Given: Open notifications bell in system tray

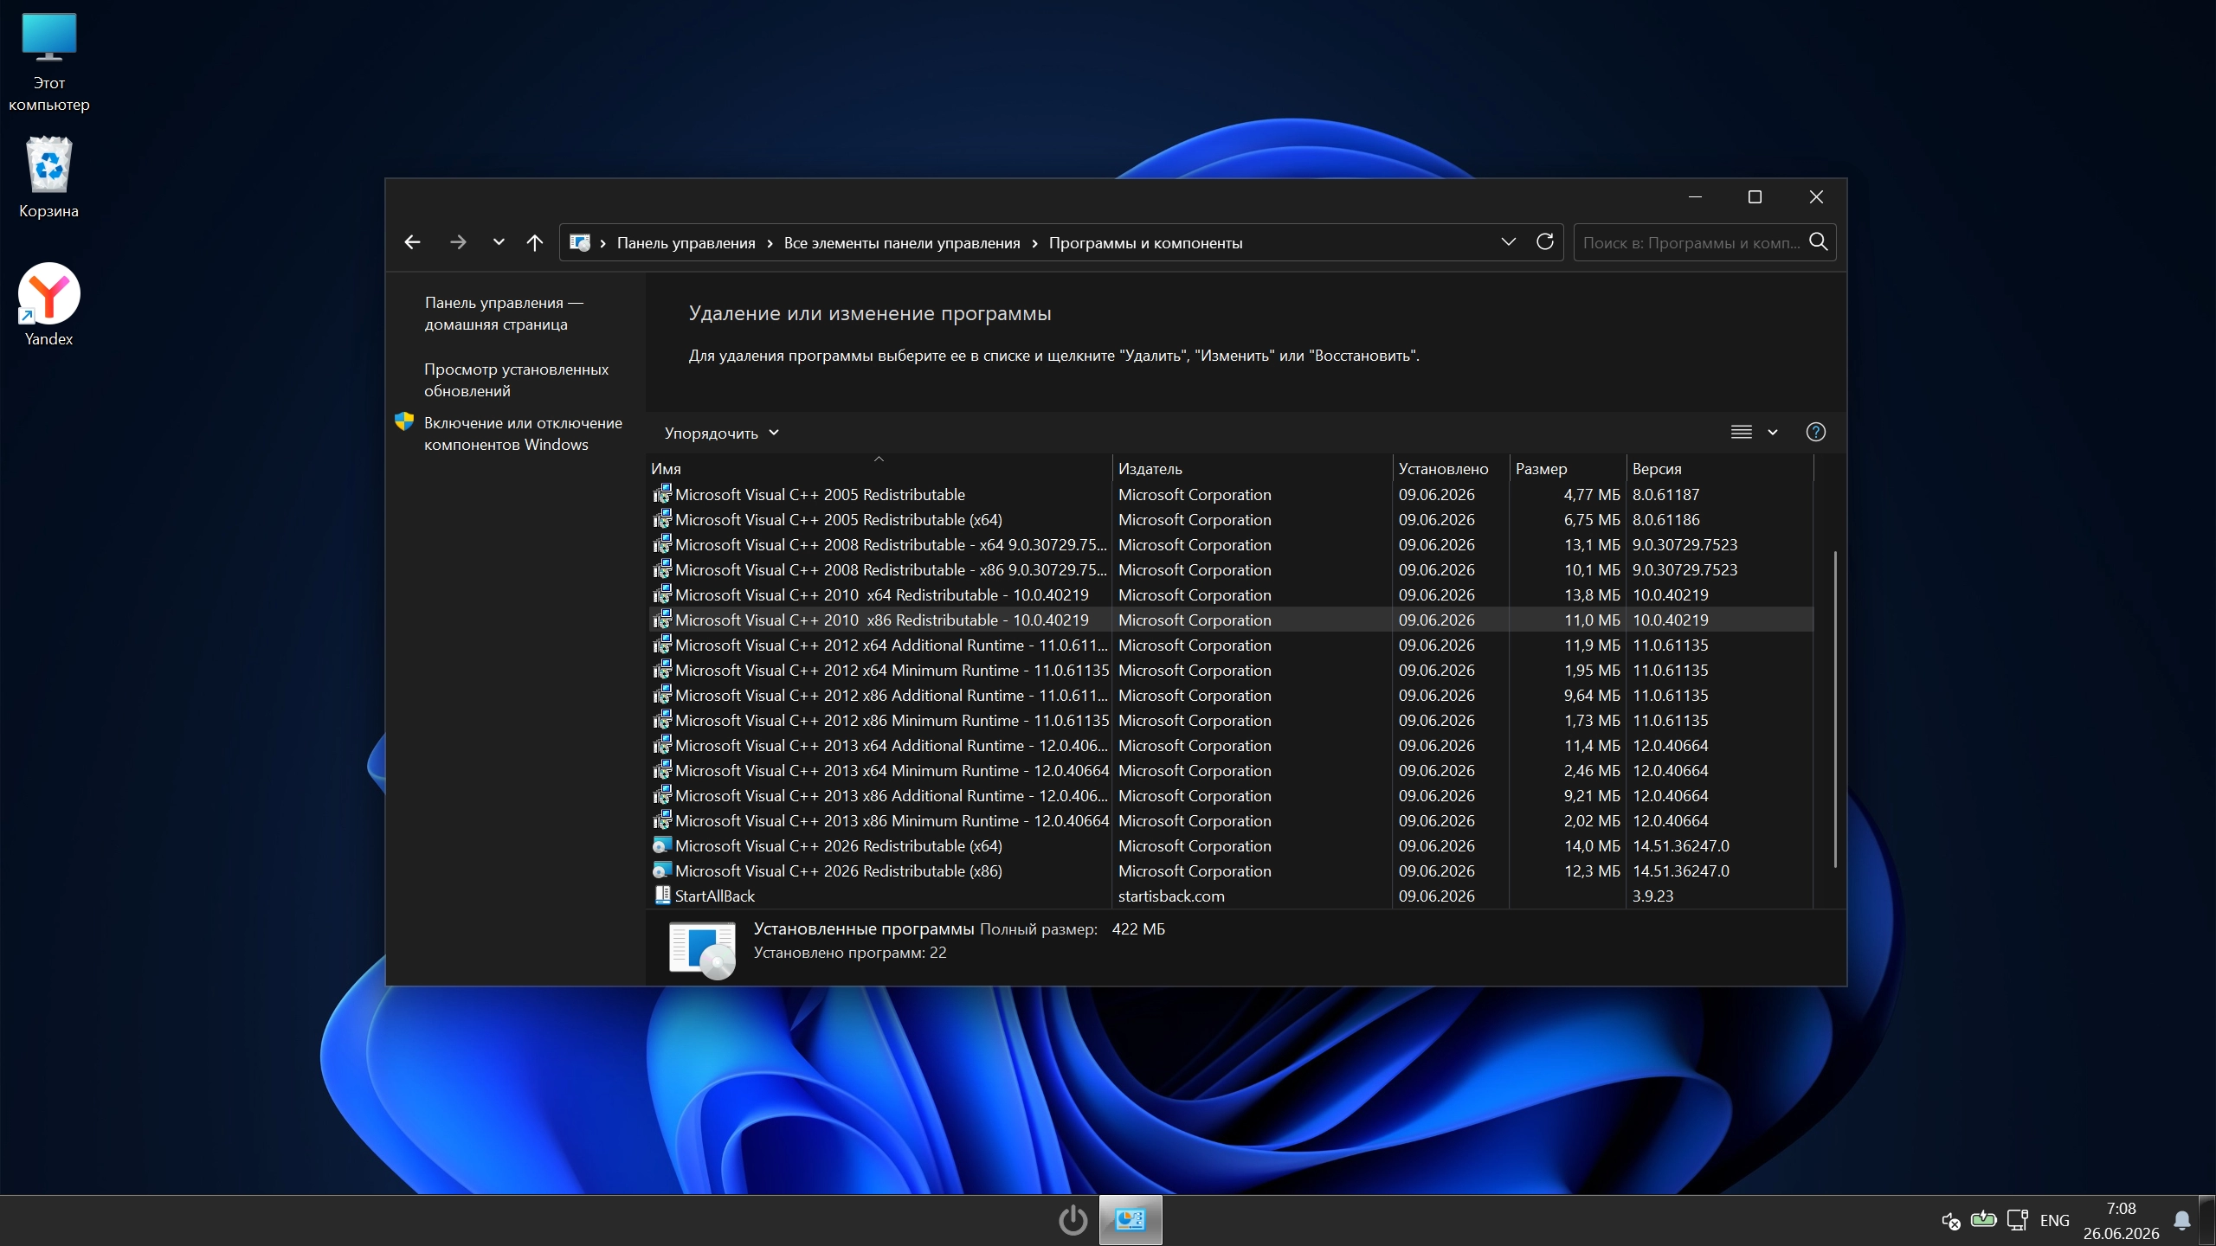Looking at the screenshot, I should tap(2182, 1220).
